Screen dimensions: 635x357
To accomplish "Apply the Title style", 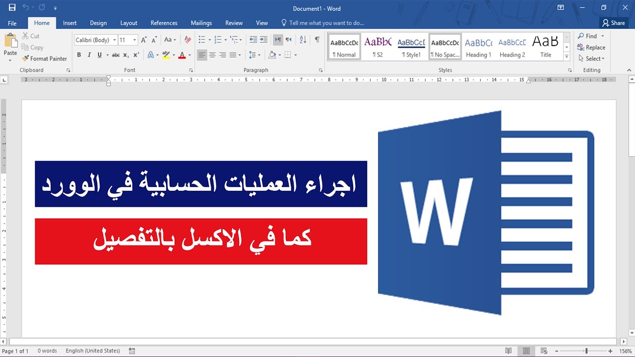I will tap(546, 47).
